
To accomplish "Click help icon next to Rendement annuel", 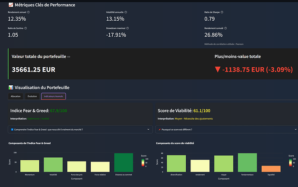I will coord(29,12).
